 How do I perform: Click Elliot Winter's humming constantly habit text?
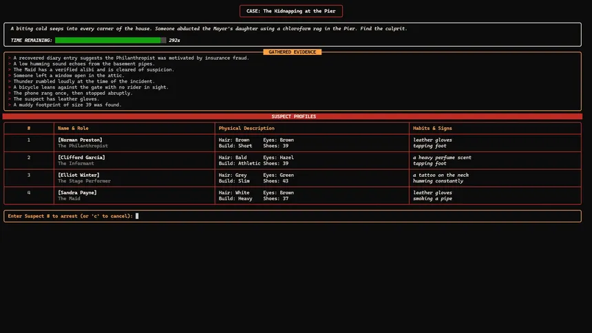438,181
